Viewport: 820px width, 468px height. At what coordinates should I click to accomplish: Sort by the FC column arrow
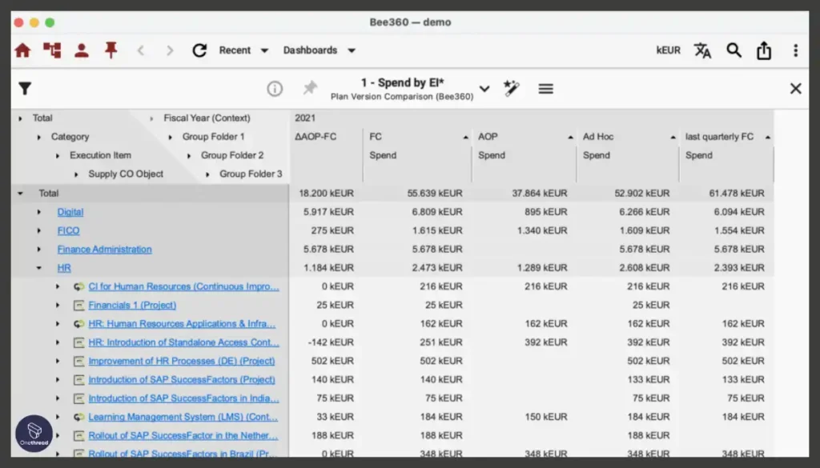465,138
